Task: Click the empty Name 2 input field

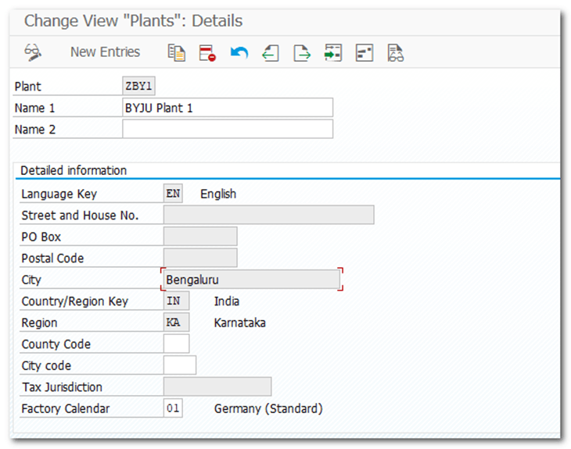Action: tap(227, 129)
